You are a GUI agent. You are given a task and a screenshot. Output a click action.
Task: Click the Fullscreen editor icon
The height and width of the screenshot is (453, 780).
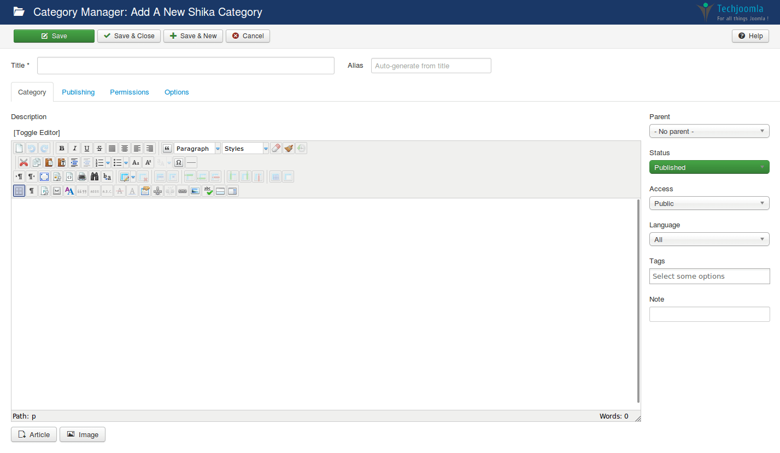coord(44,177)
